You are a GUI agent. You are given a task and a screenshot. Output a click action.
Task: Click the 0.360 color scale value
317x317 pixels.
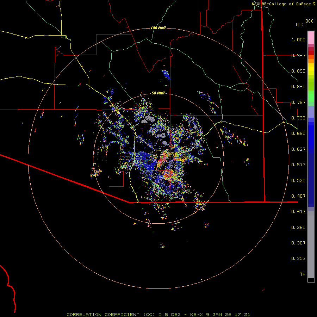pos(298,228)
